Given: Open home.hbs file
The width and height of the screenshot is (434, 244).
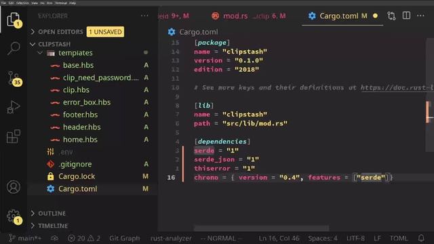Looking at the screenshot, I should pyautogui.click(x=80, y=140).
